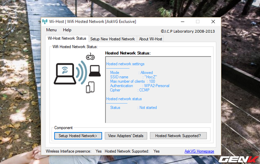Screen dimensions: 260x164
Task: Click the small black laptop client icon
Action: [95, 71]
